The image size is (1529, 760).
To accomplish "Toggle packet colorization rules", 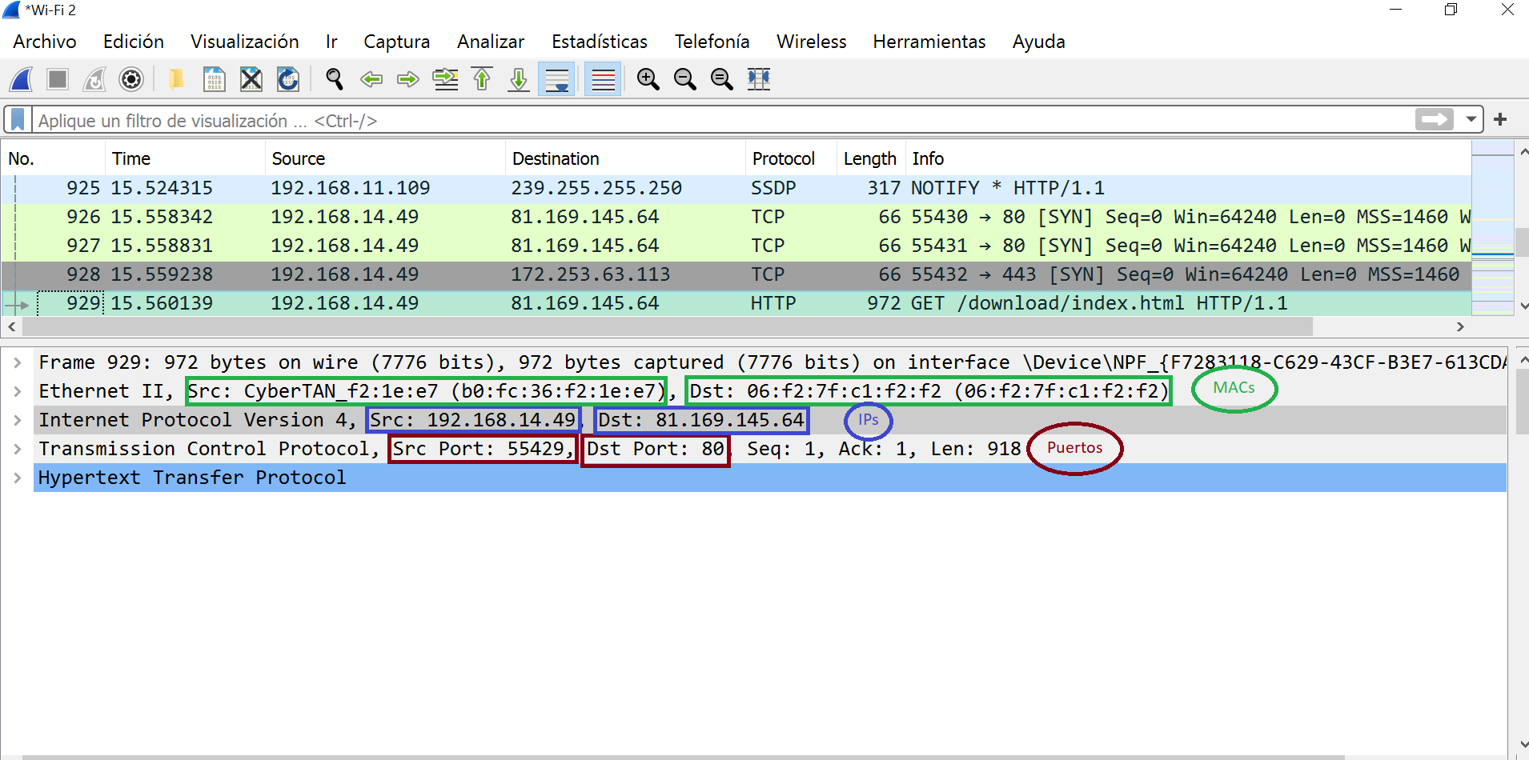I will pos(603,79).
